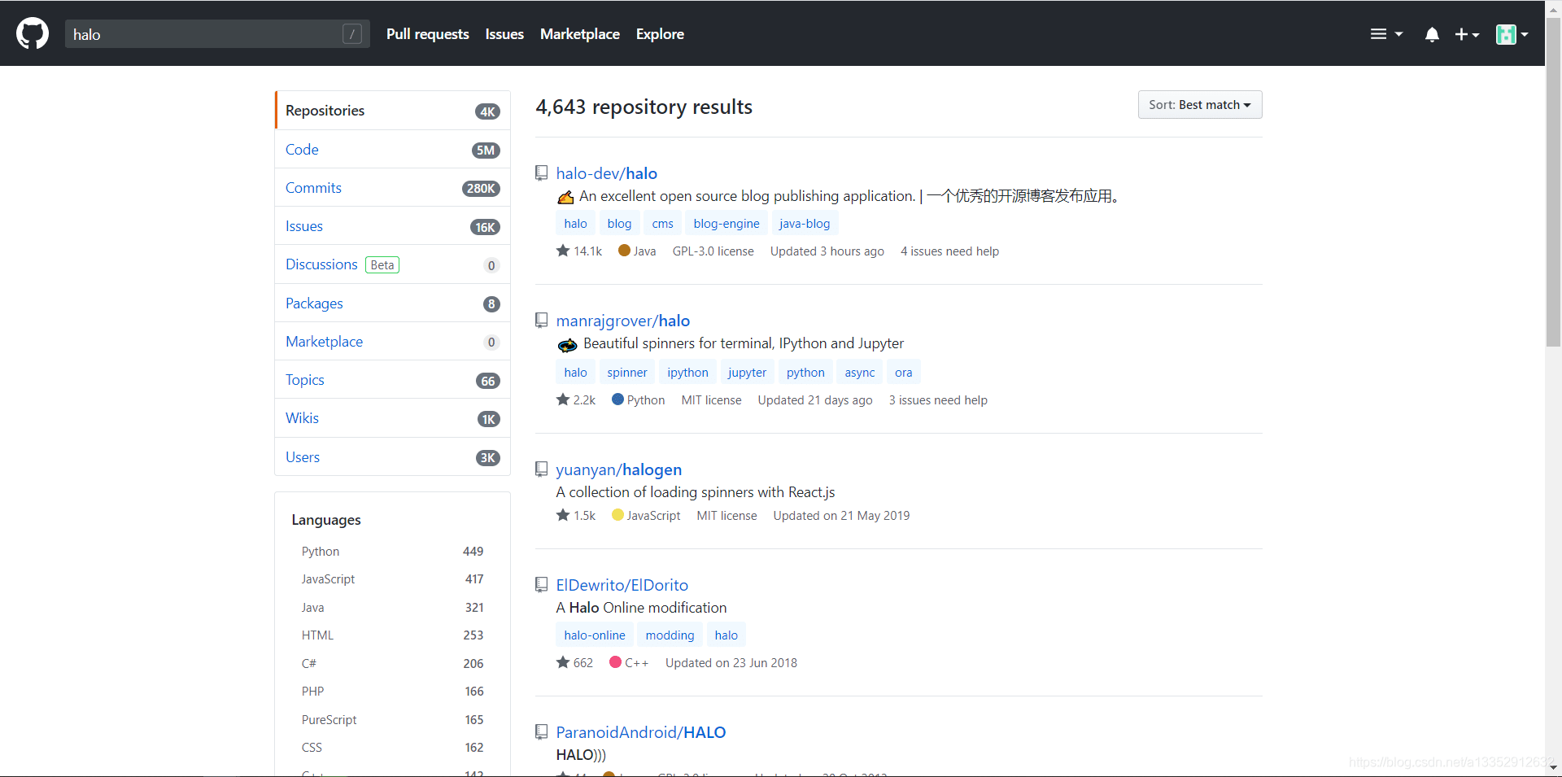Open the hamburger list menu in the header
Screen dimensions: 1562x777
1386,34
